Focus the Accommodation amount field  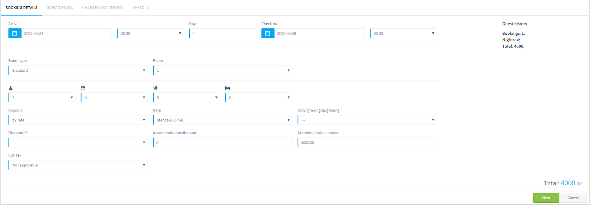pos(367,143)
